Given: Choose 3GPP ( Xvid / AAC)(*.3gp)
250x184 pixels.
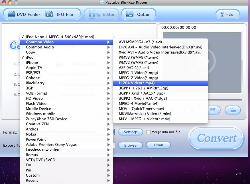Looking at the screenshot, I should coord(160,93).
